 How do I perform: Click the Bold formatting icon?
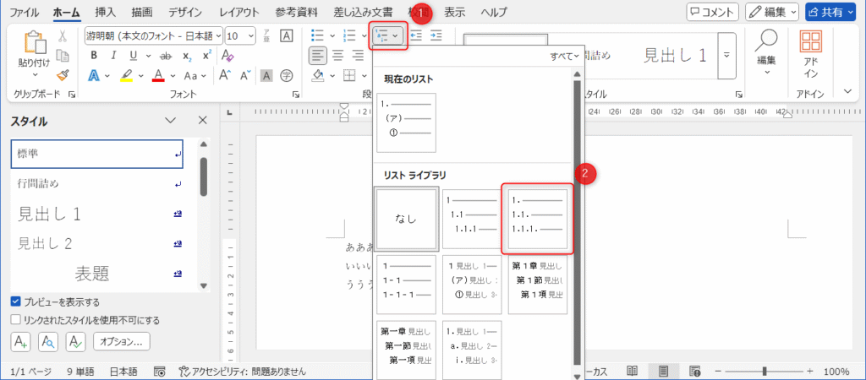[93, 55]
